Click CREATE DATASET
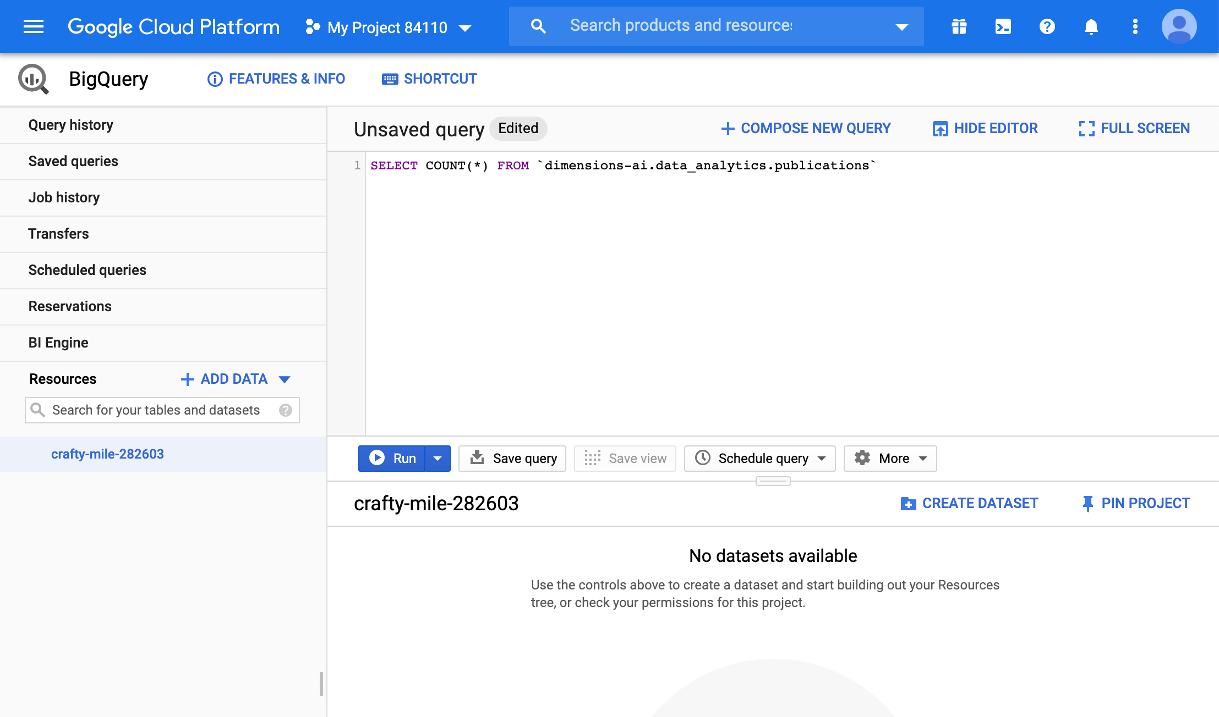This screenshot has width=1219, height=717. (x=969, y=503)
